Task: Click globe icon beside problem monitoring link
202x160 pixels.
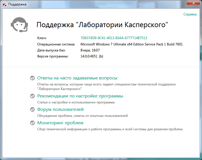Action: click(x=32, y=123)
